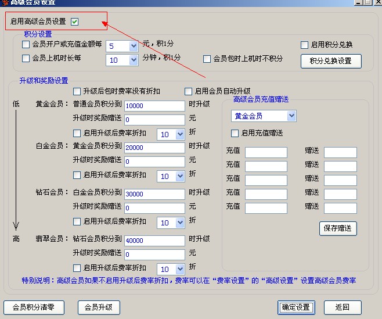Click the 会员升级 button
The image size is (382, 319).
pos(99,307)
